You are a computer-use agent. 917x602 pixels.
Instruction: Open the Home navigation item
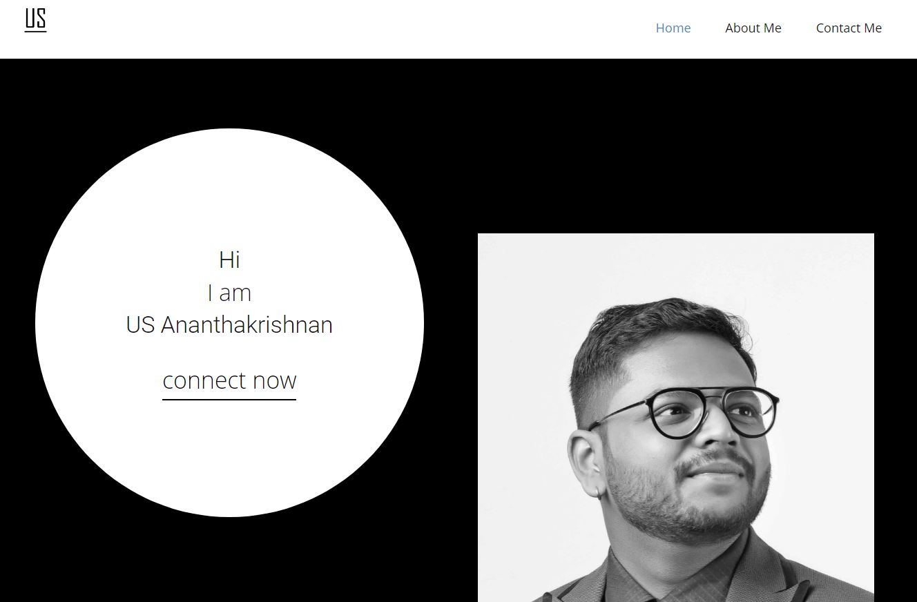pyautogui.click(x=673, y=28)
